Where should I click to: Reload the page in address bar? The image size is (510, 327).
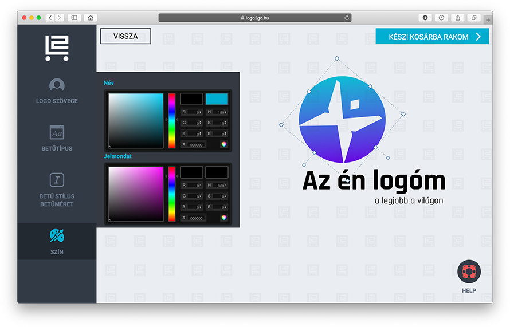click(347, 18)
